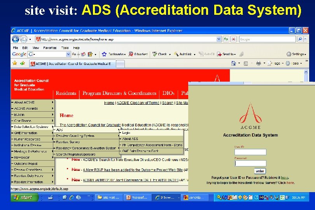Click the 0 blocked popup blocker icon
This screenshot has height=210, width=315.
coord(131,54)
